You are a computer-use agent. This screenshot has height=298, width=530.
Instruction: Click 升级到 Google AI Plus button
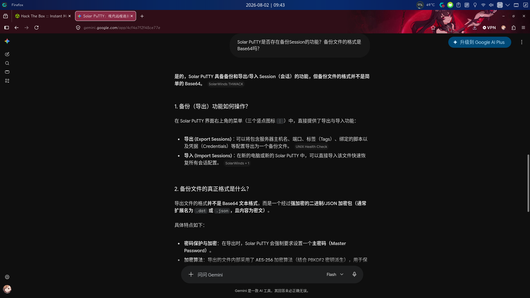(480, 42)
